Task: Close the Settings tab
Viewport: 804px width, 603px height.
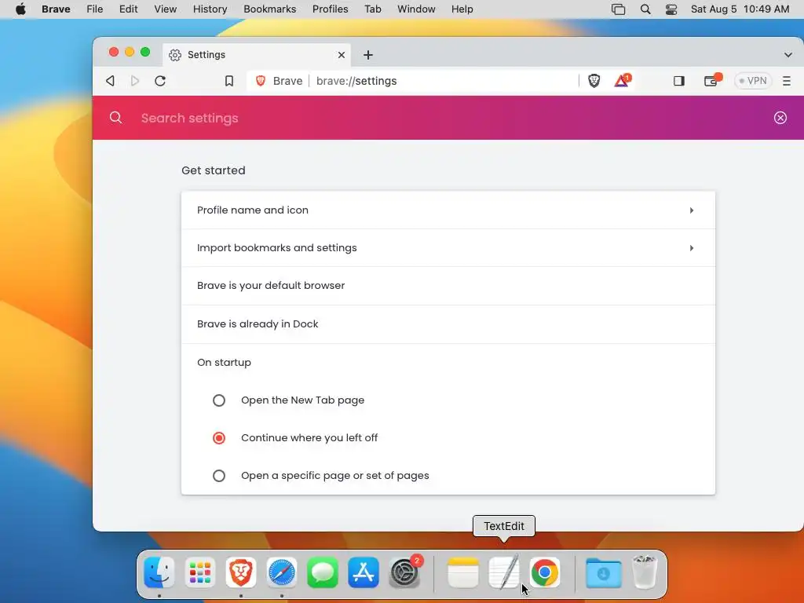Action: [x=342, y=55]
